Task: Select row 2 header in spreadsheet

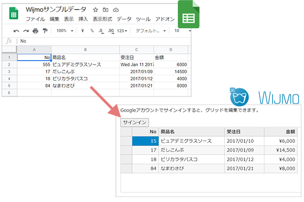Action: point(9,65)
